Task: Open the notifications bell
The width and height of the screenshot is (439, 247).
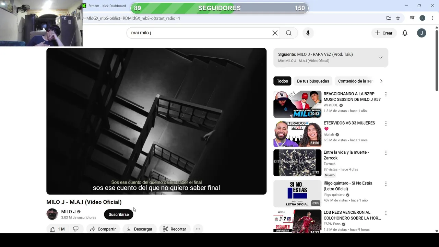Action: tap(405, 33)
